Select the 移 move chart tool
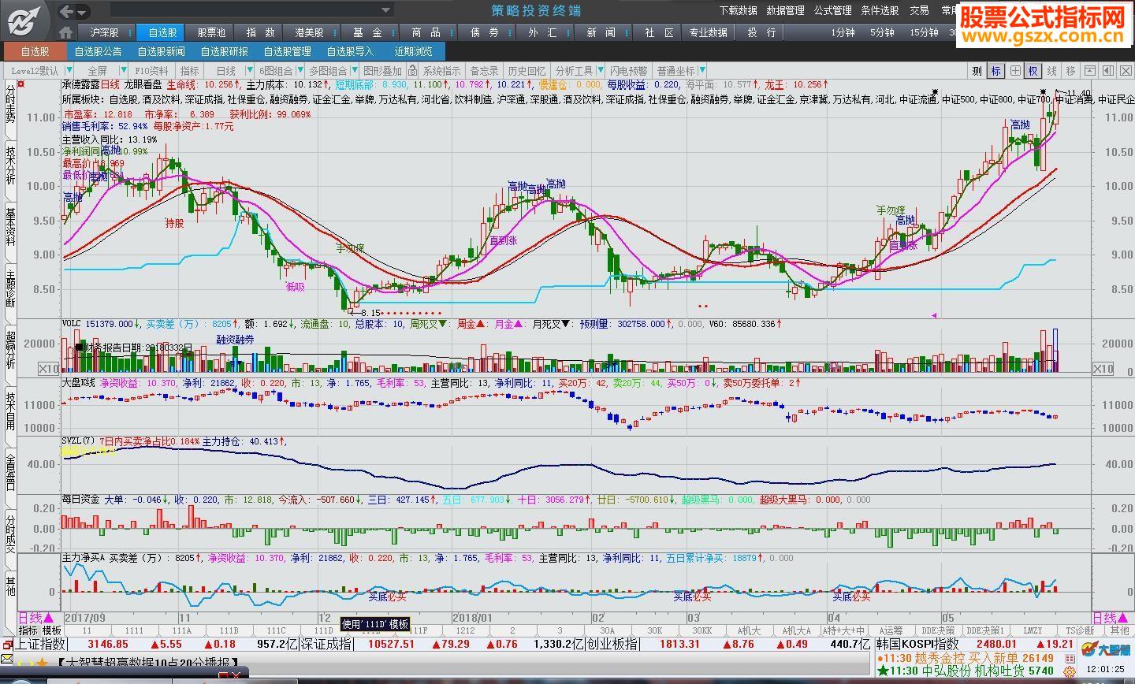This screenshot has height=684, width=1135. [x=1070, y=71]
